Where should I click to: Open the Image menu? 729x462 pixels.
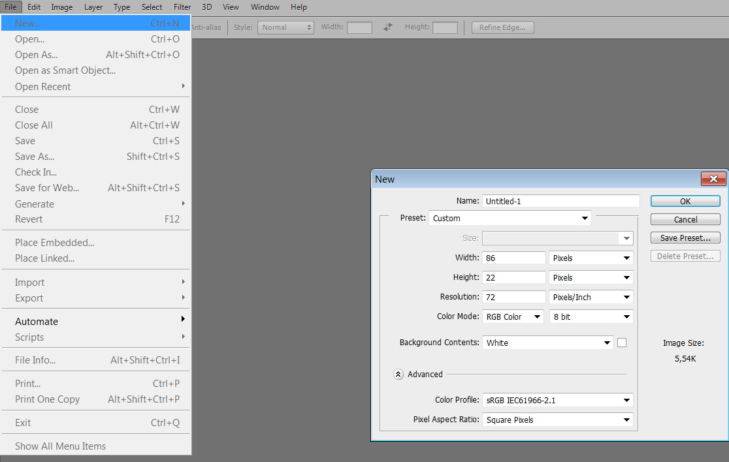point(62,7)
